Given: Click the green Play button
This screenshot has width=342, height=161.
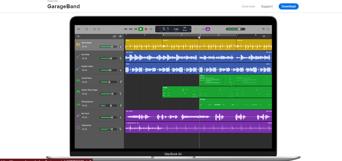Looking at the screenshot, I should pos(141,29).
